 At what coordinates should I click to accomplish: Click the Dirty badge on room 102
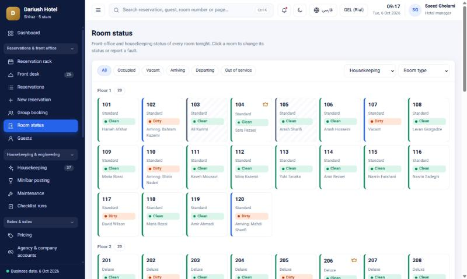coord(163,121)
